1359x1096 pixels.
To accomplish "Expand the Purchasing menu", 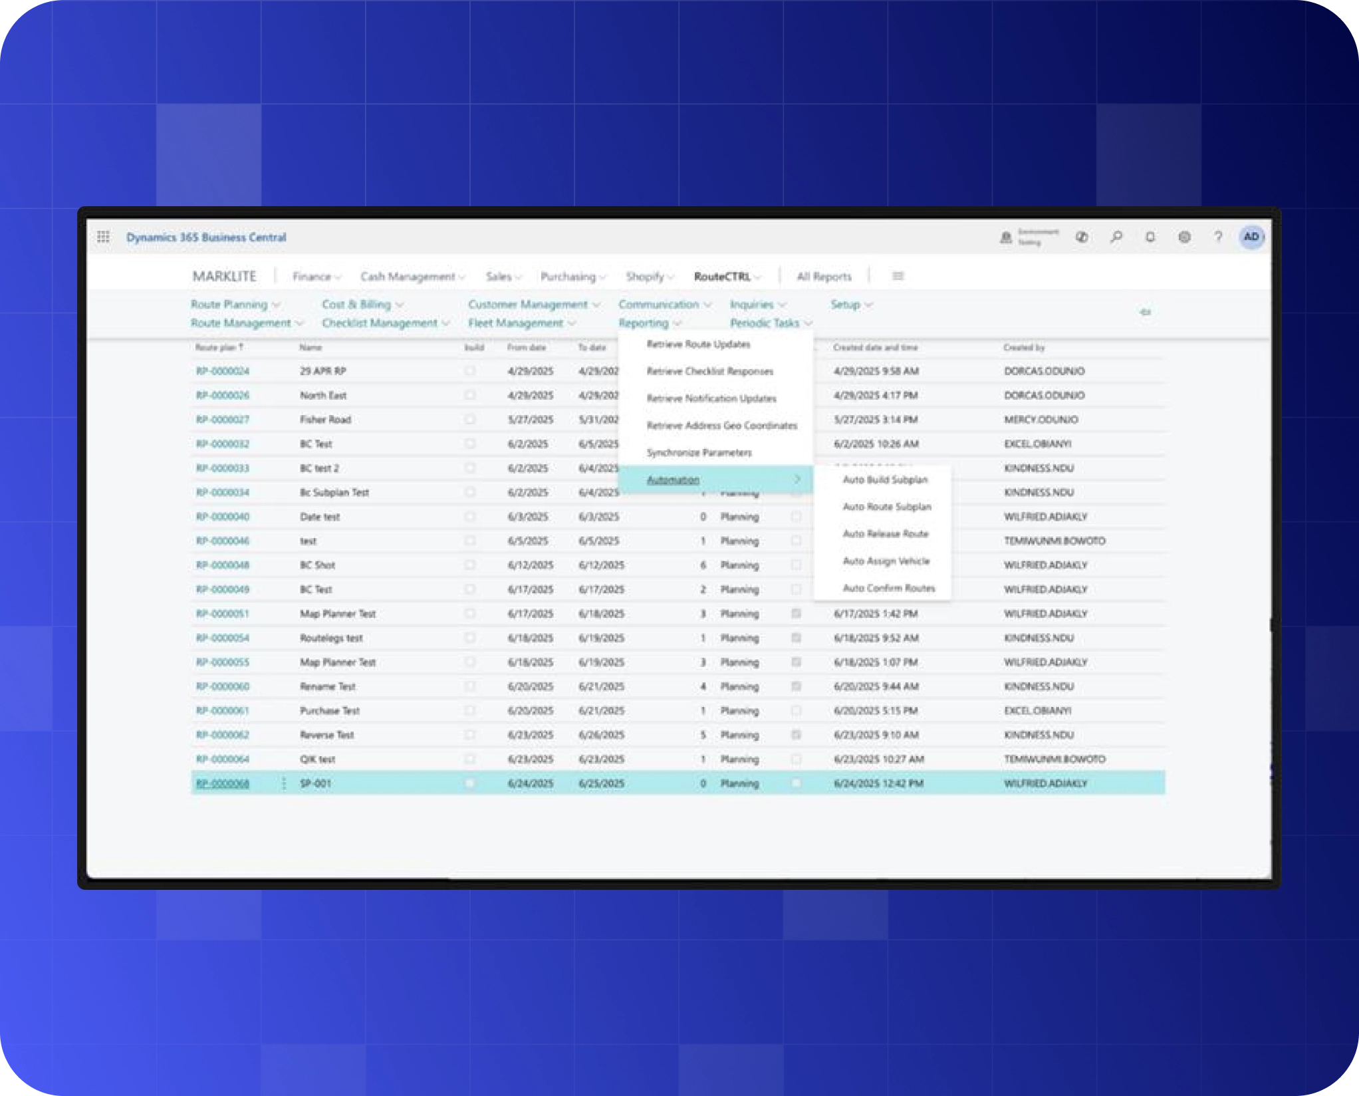I will [x=572, y=277].
